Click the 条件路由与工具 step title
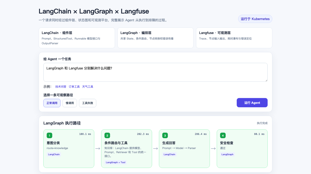Image resolution: width=311 pixels, height=174 pixels. point(116,143)
